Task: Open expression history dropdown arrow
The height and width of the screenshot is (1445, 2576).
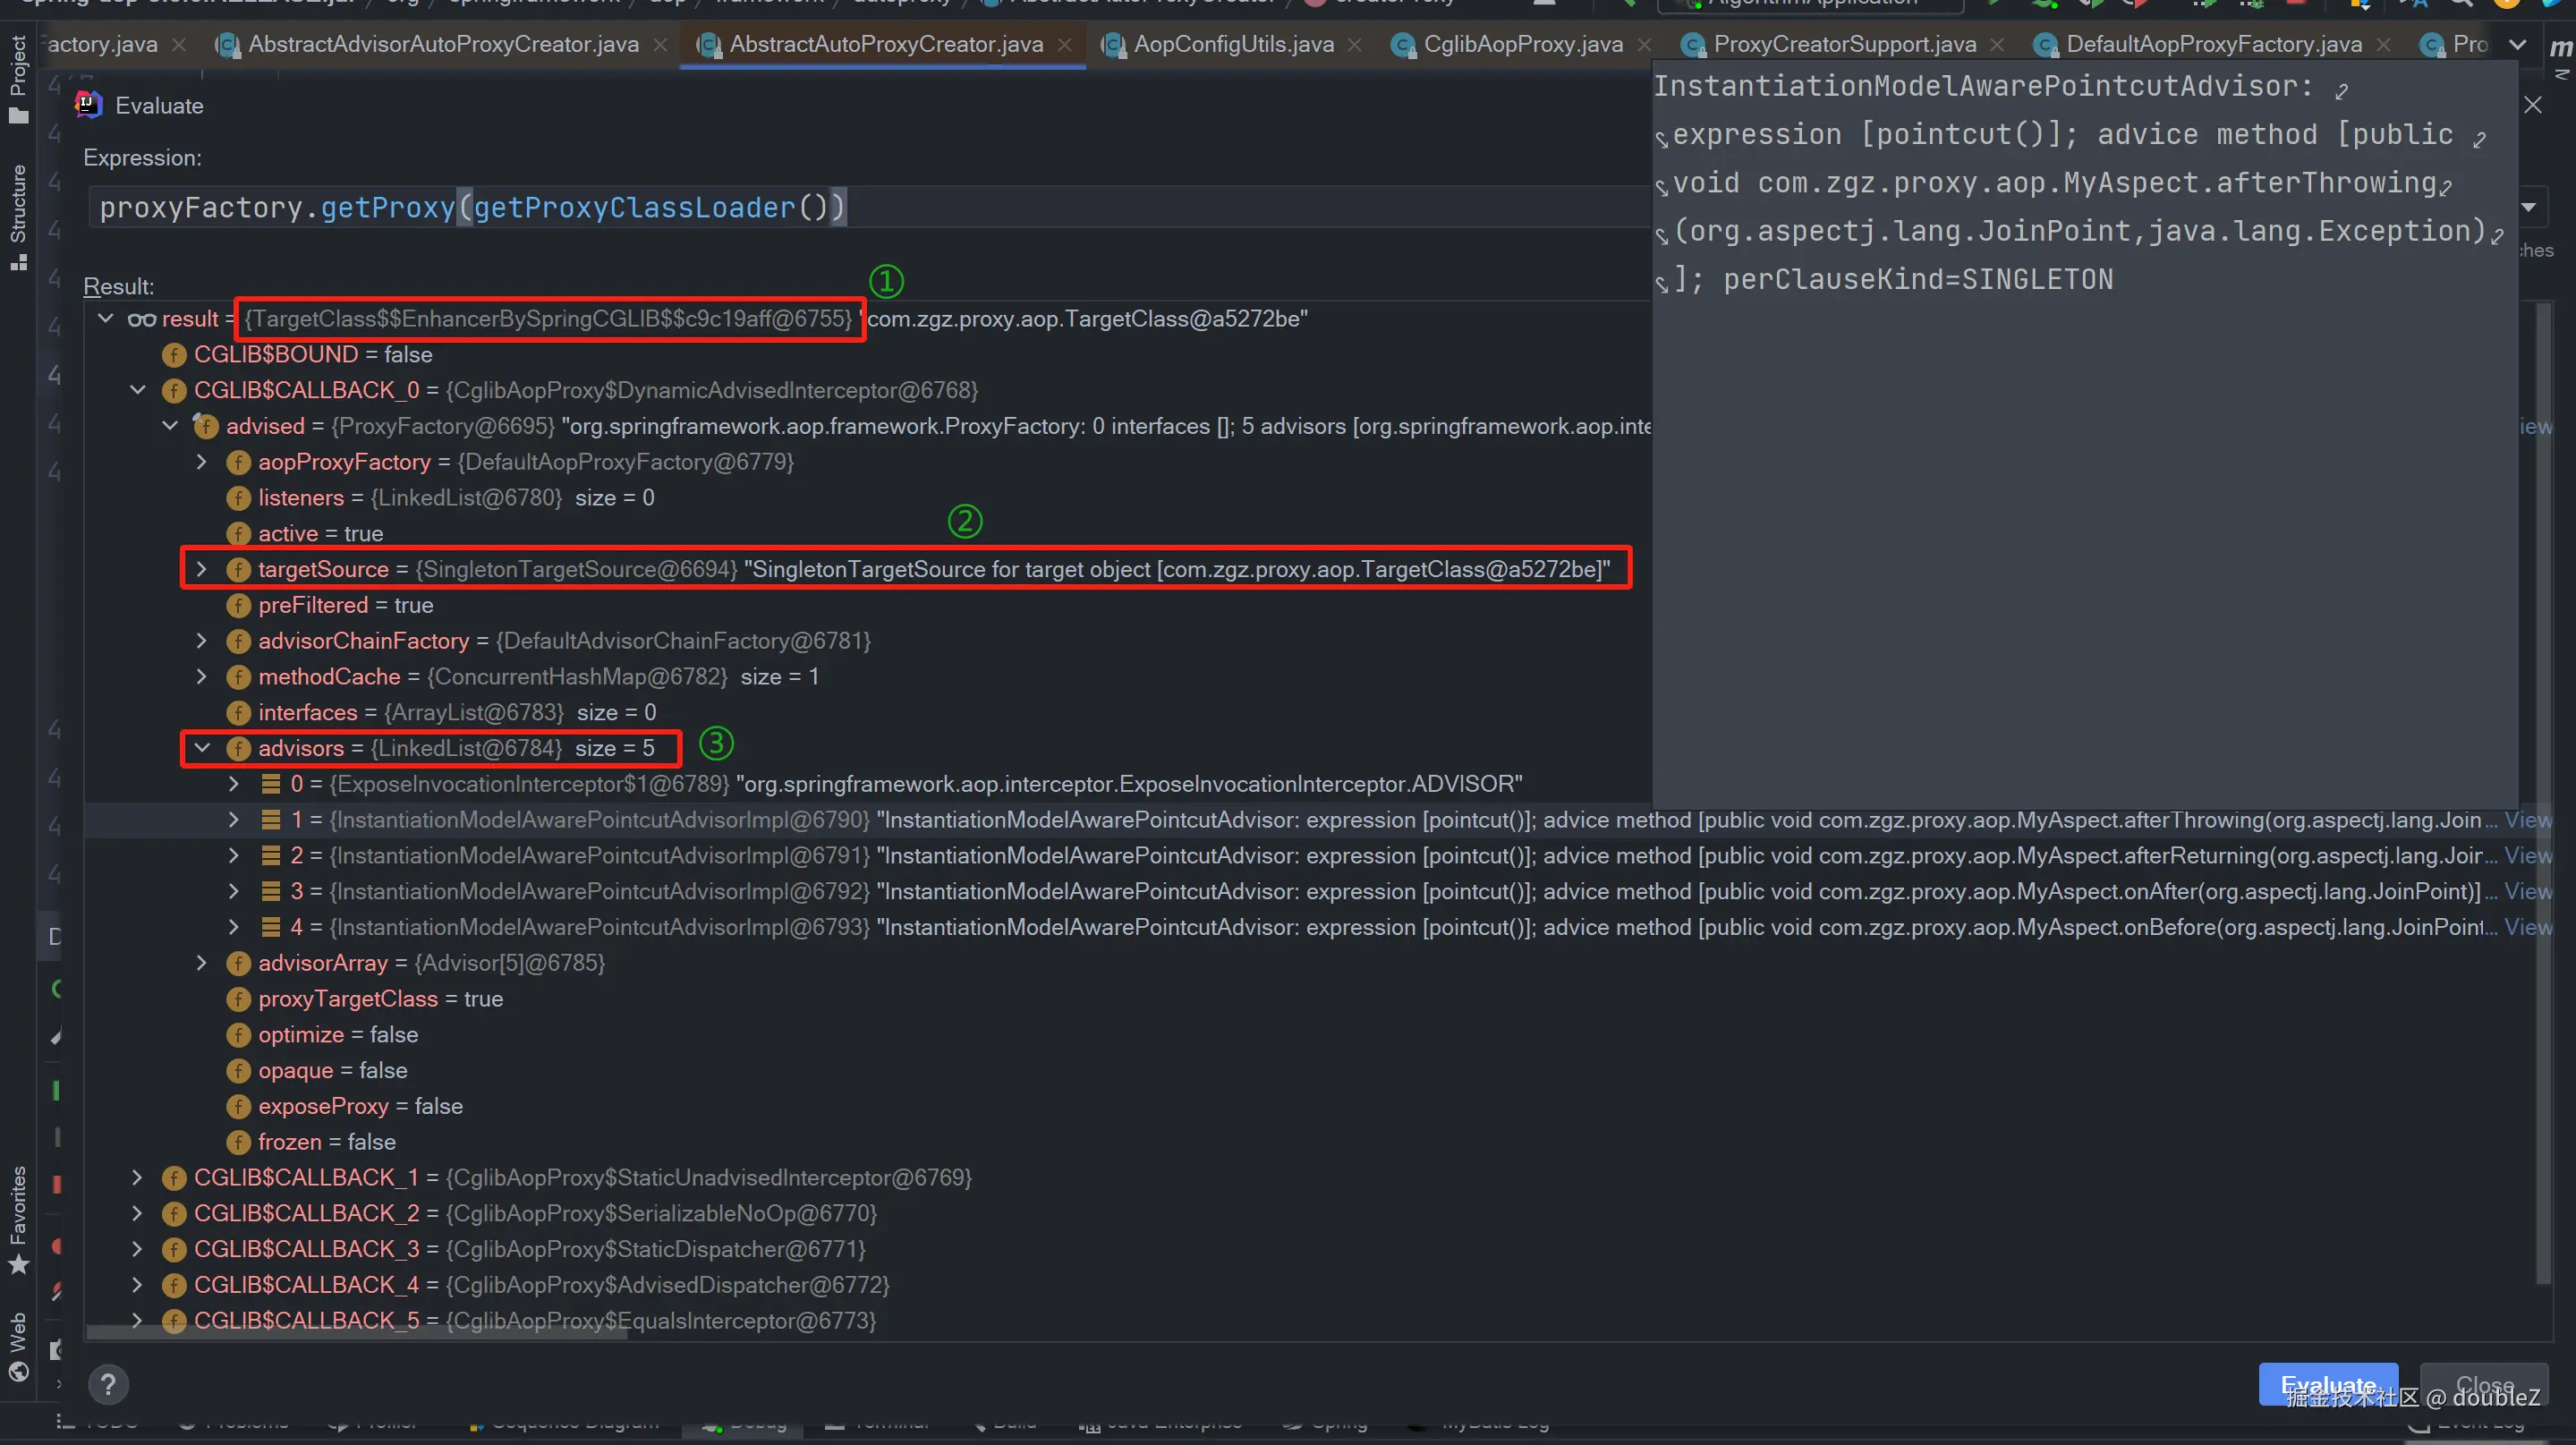Action: [x=2529, y=208]
